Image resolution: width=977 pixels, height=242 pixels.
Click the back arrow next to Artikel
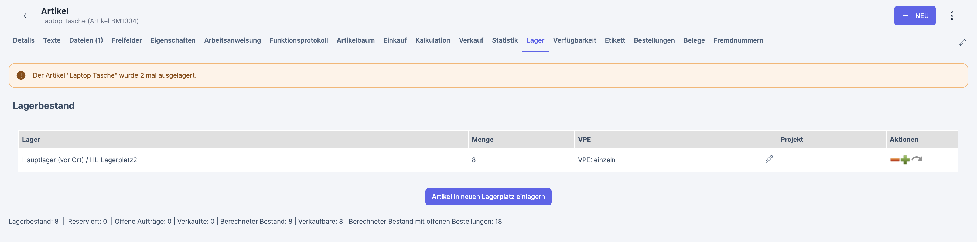click(x=25, y=16)
